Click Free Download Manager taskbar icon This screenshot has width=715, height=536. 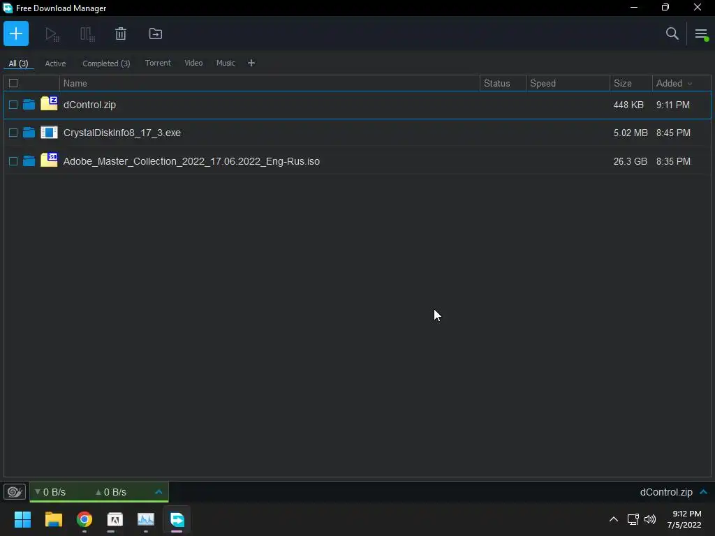point(177,519)
